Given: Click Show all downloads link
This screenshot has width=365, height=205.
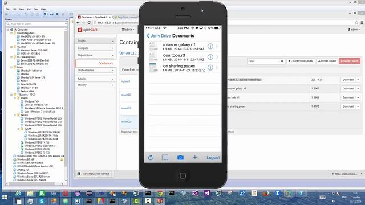Looking at the screenshot, I should (346, 174).
